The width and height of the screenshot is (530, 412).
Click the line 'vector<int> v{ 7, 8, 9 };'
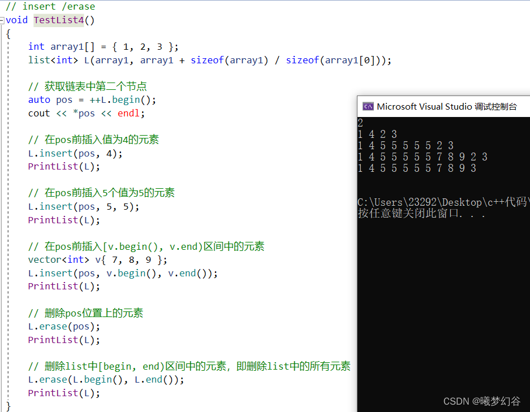(x=98, y=260)
